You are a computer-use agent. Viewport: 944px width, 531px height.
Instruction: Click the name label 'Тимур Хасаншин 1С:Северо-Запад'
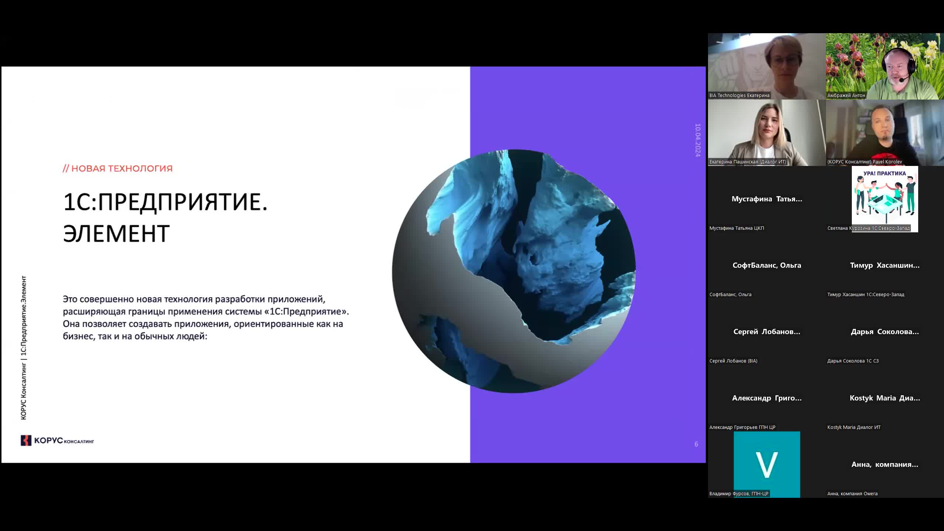pyautogui.click(x=866, y=295)
